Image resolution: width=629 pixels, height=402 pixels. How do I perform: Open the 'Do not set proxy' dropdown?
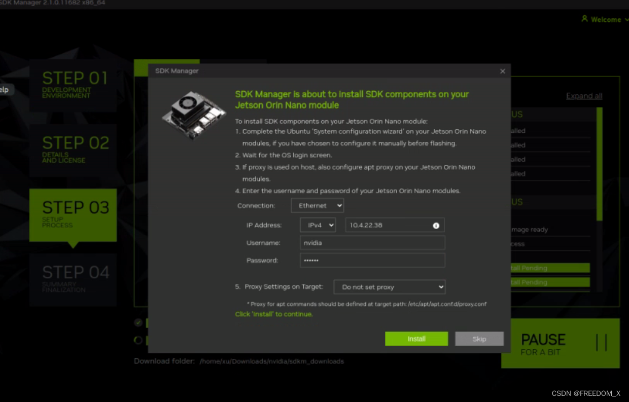click(x=389, y=287)
